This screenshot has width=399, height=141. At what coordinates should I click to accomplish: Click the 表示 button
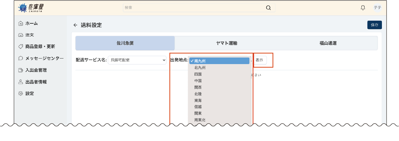[x=259, y=60]
